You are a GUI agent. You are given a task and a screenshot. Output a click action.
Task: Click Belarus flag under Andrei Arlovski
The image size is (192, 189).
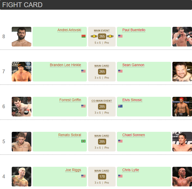[83, 36]
